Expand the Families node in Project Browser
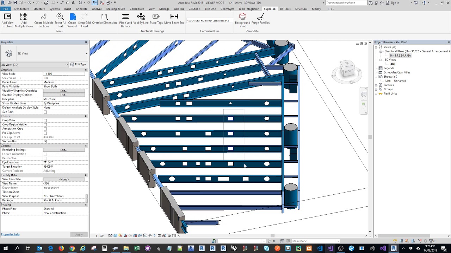The image size is (451, 253). (376, 85)
